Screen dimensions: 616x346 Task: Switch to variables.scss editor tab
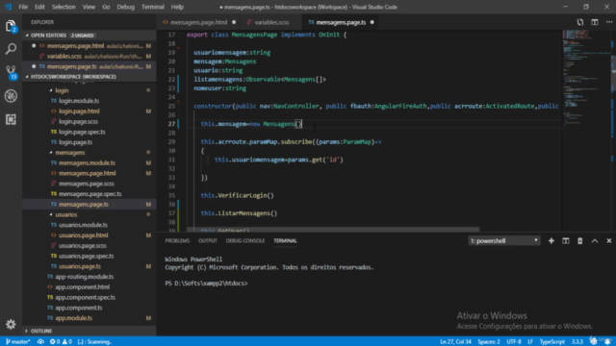271,22
